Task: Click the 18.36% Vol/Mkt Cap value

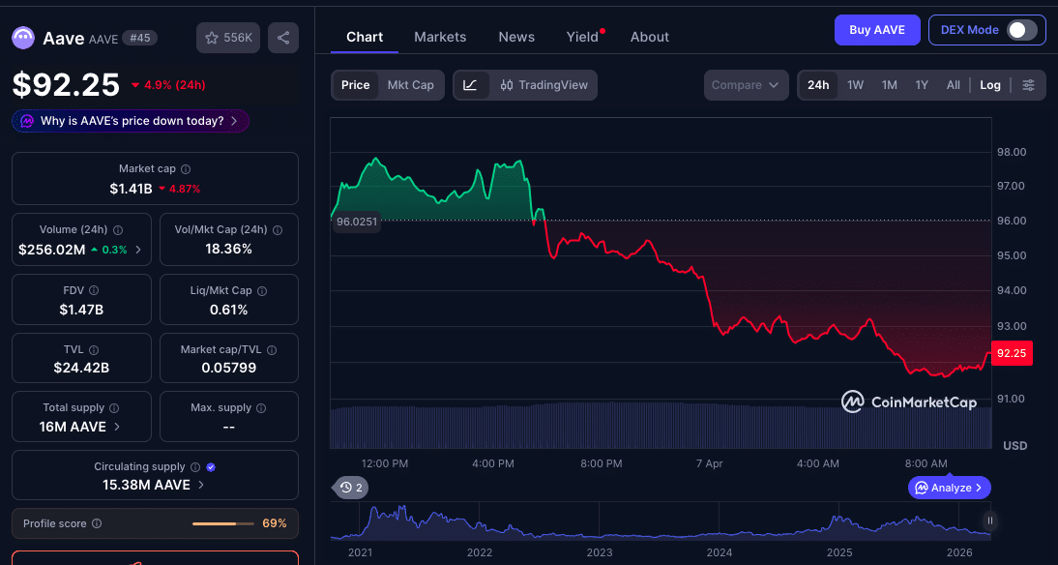Action: [x=229, y=249]
